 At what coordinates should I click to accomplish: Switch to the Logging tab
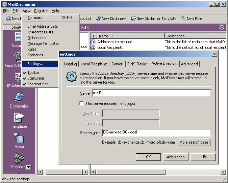[x=70, y=64]
